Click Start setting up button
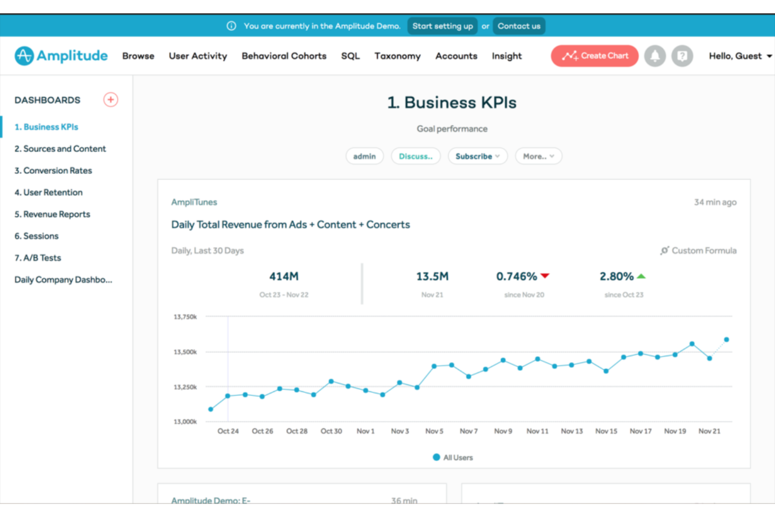Viewport: 775px width, 517px height. [442, 26]
